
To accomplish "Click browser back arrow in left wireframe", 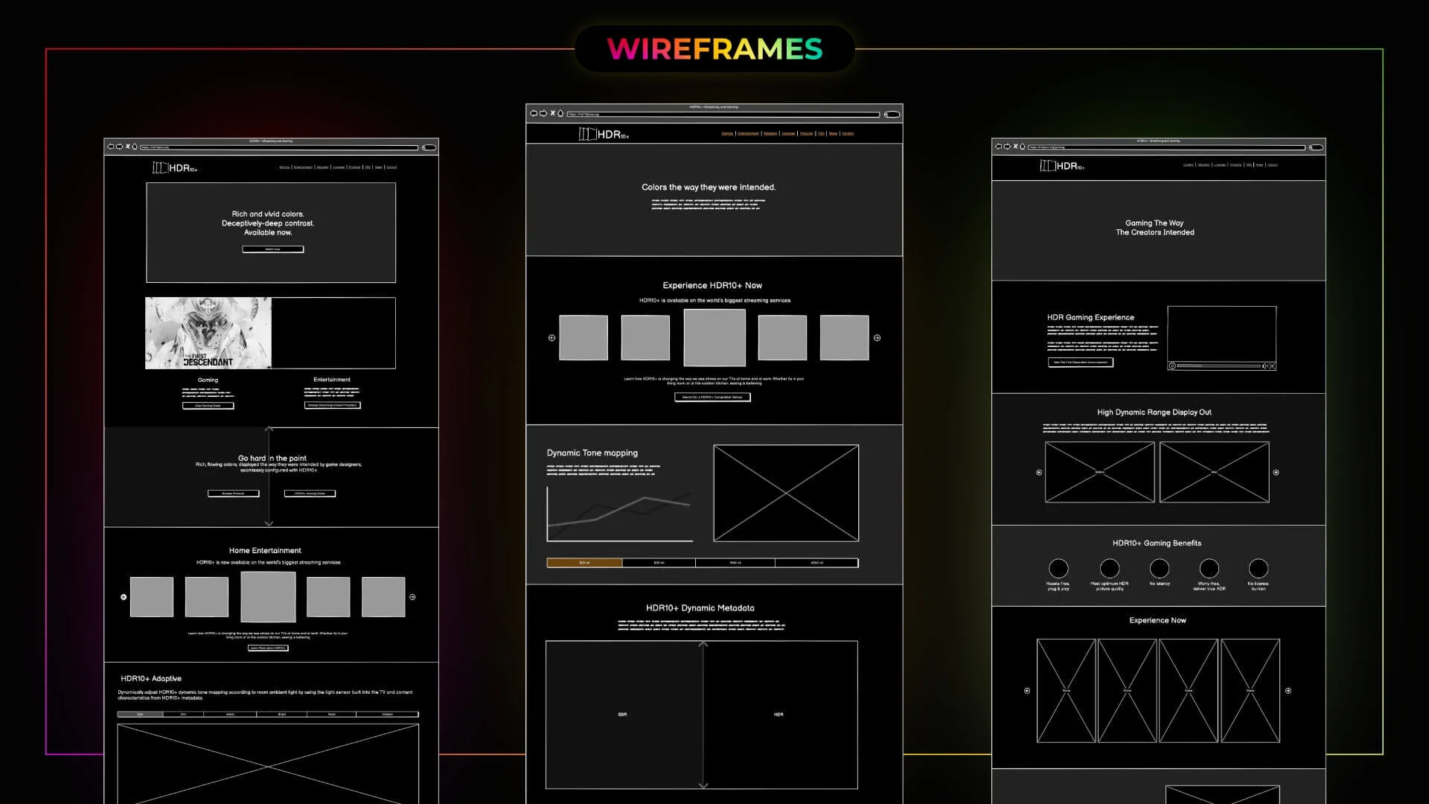I will 111,147.
